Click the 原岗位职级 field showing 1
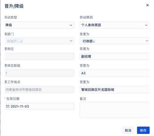The height and width of the screenshot is (136, 154). (x=40, y=73)
